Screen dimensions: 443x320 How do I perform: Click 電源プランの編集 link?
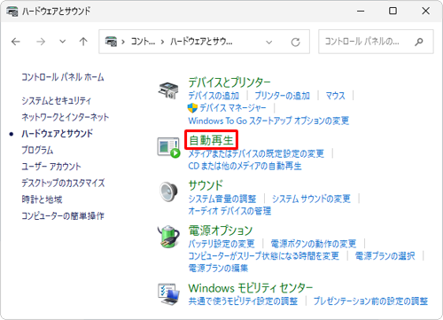click(x=218, y=269)
